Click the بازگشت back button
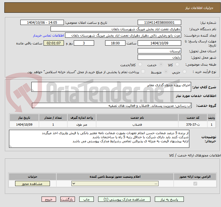This screenshot has width=221, height=207. pyautogui.click(x=67, y=199)
